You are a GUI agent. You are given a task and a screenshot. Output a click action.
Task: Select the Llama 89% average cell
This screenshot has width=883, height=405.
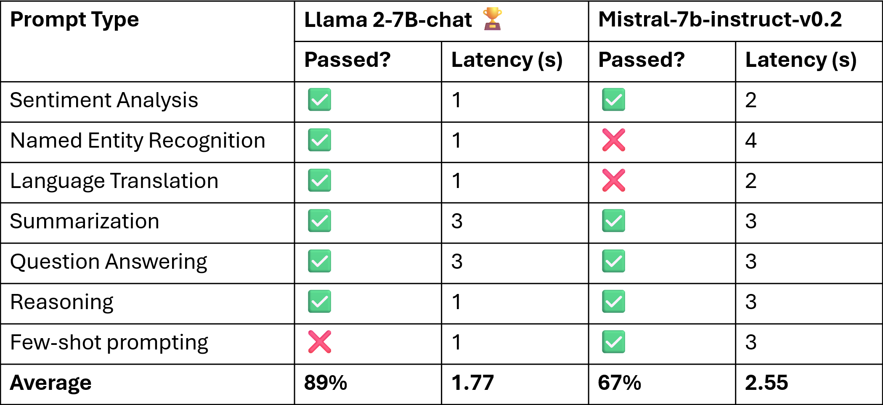tap(368, 384)
